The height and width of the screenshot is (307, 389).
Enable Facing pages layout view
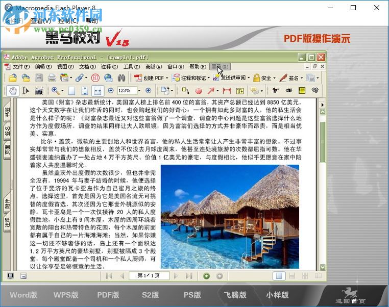[318, 276]
